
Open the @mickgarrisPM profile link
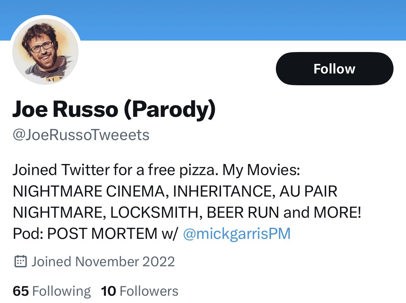(x=238, y=234)
